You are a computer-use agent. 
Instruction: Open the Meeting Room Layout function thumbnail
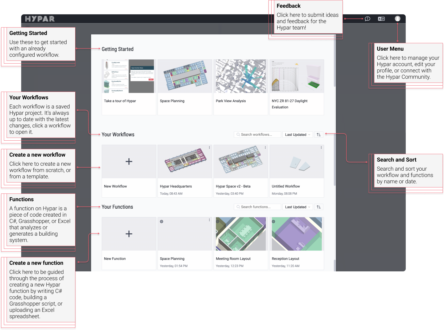pyautogui.click(x=241, y=234)
